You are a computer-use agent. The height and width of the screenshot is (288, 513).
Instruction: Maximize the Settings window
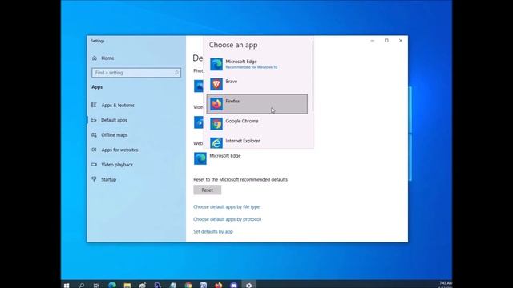(386, 41)
